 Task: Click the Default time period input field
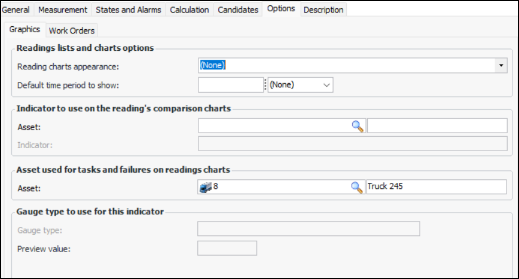pos(231,85)
